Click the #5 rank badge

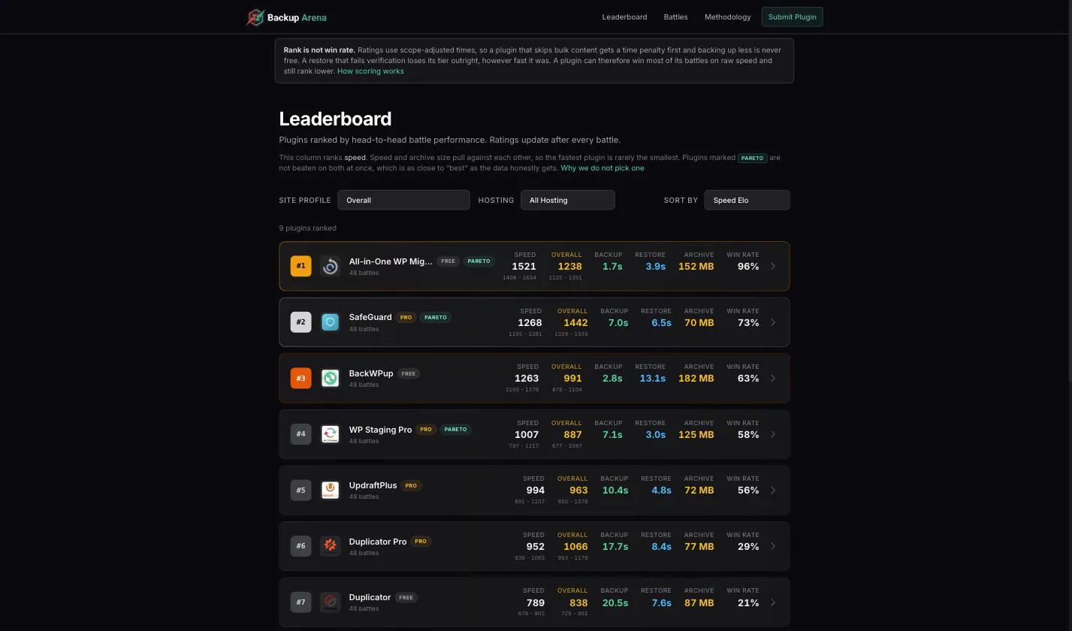300,490
